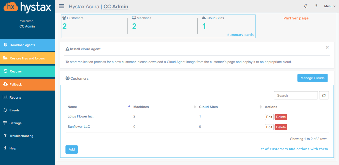
Task: Delete the Lotus Flower Inc. customer
Action: (x=281, y=117)
